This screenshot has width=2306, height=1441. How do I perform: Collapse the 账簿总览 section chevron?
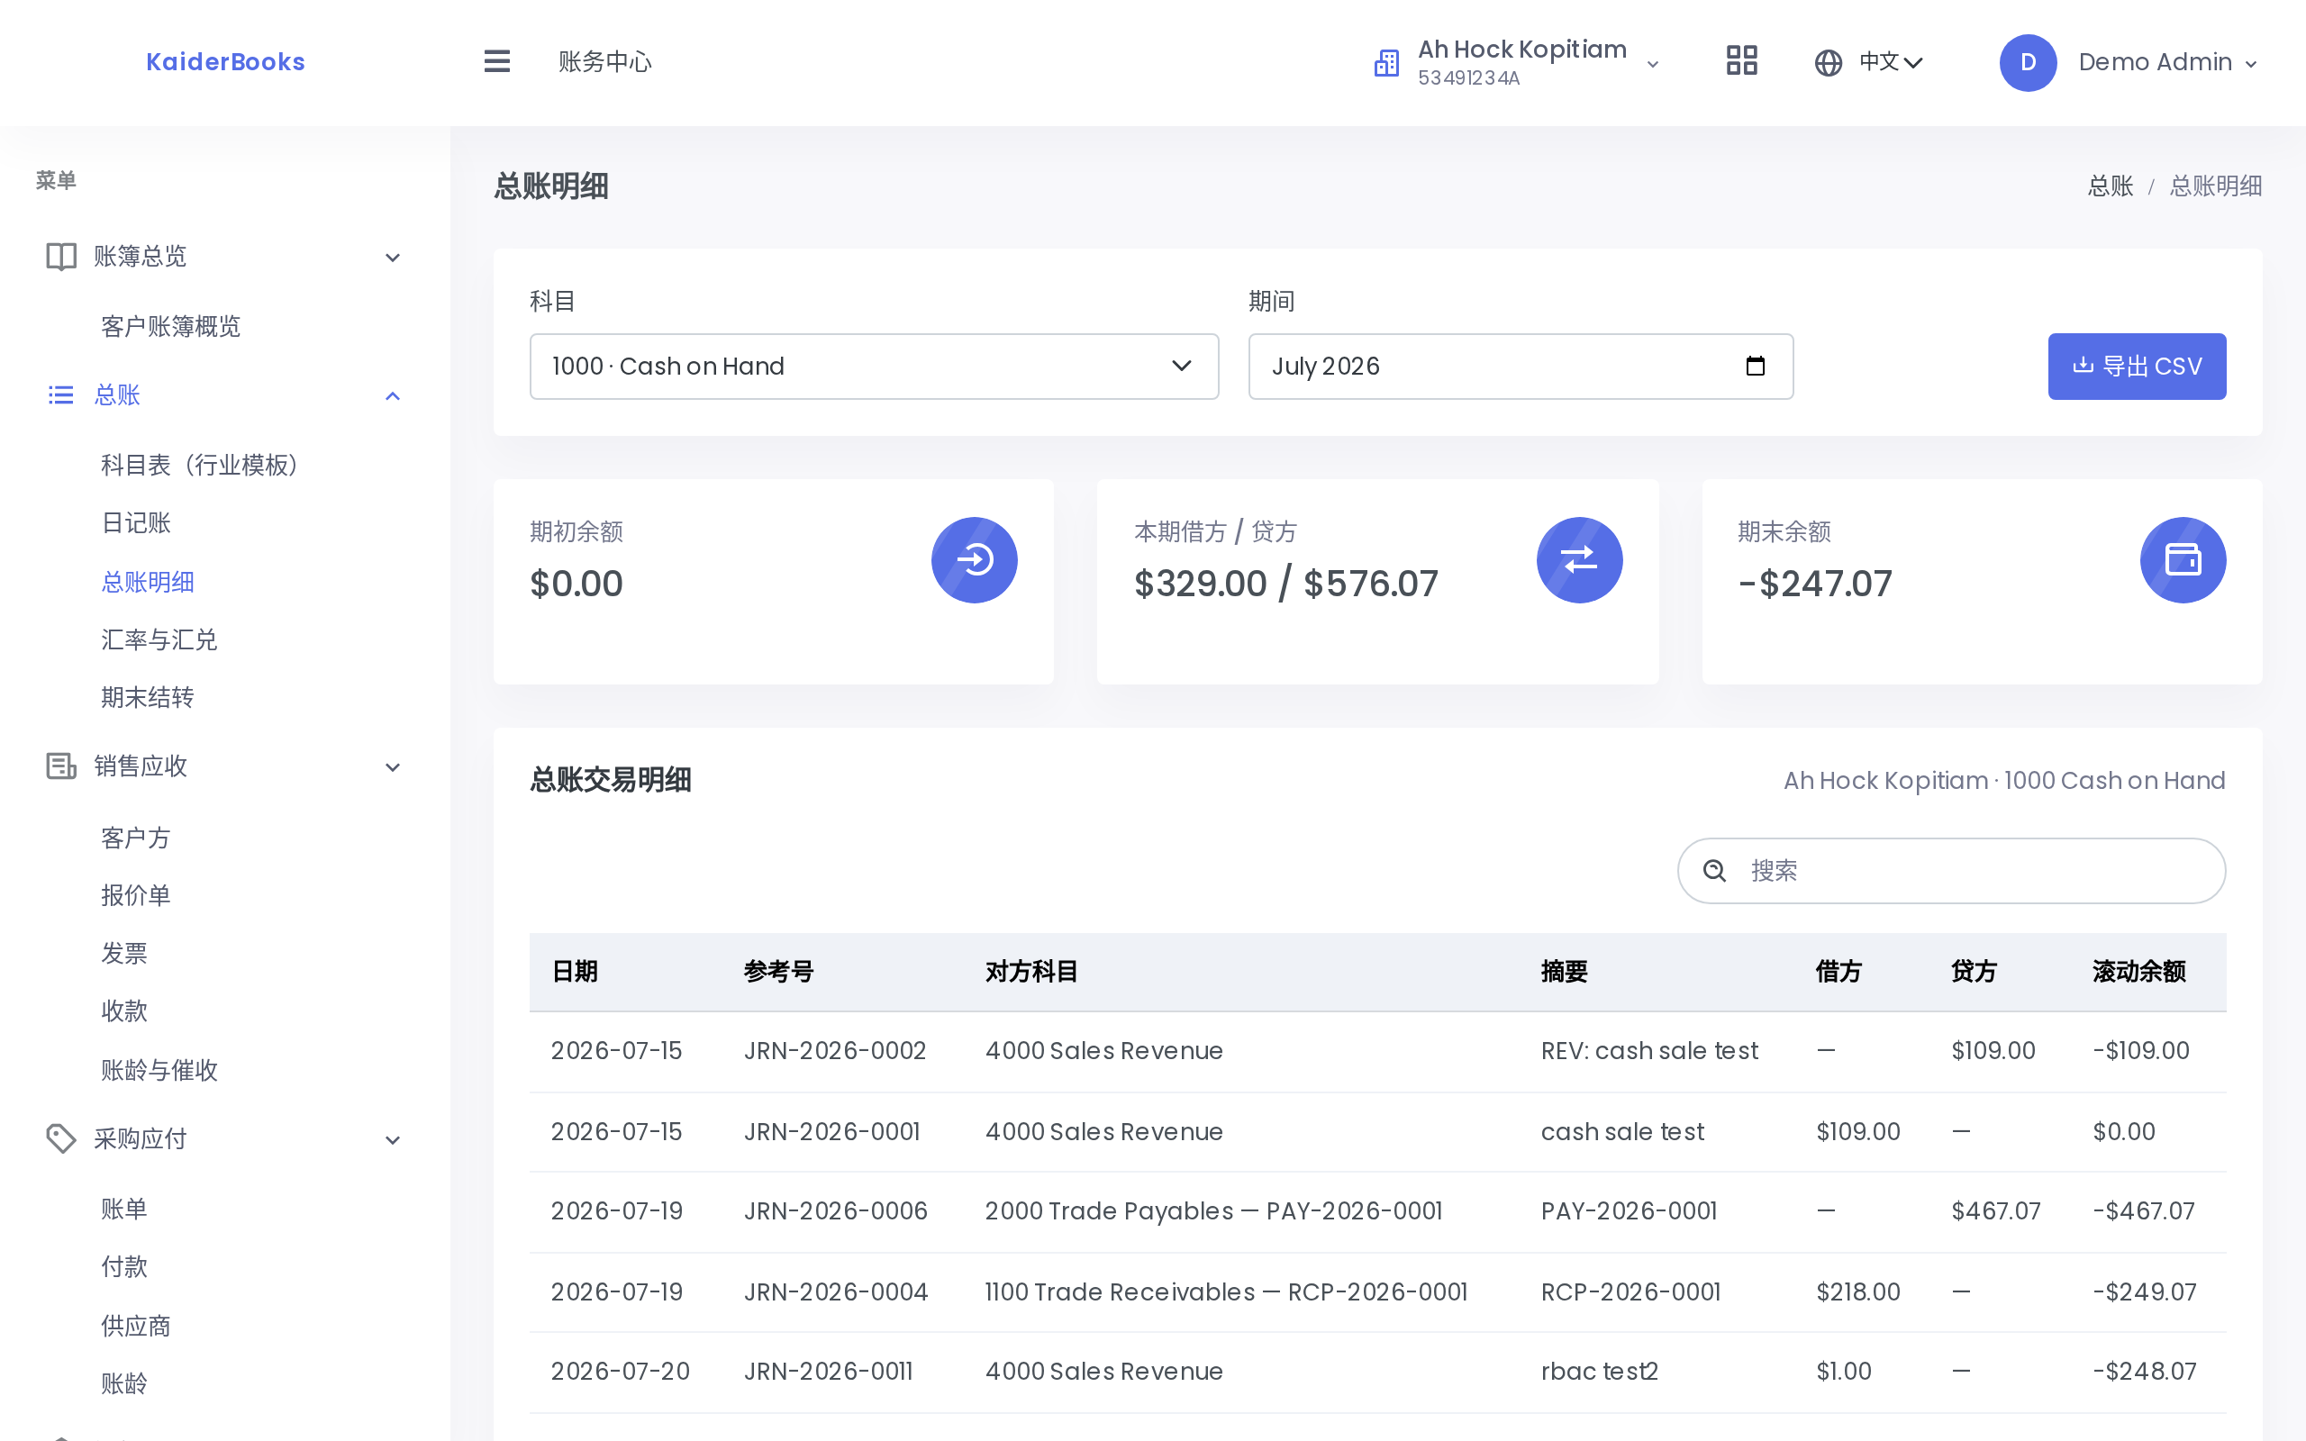tap(393, 258)
